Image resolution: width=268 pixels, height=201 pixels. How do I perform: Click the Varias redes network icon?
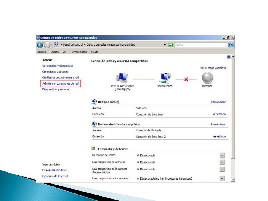coord(165,78)
